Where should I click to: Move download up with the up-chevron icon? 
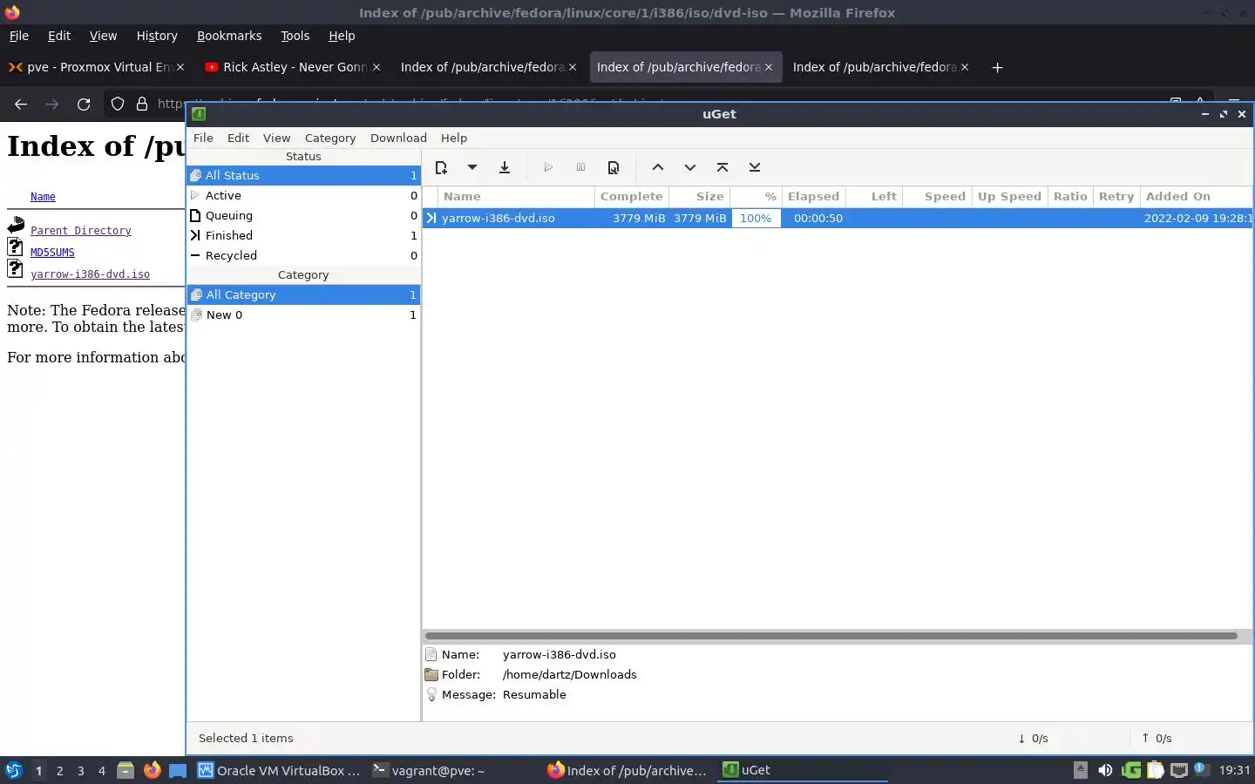(658, 167)
